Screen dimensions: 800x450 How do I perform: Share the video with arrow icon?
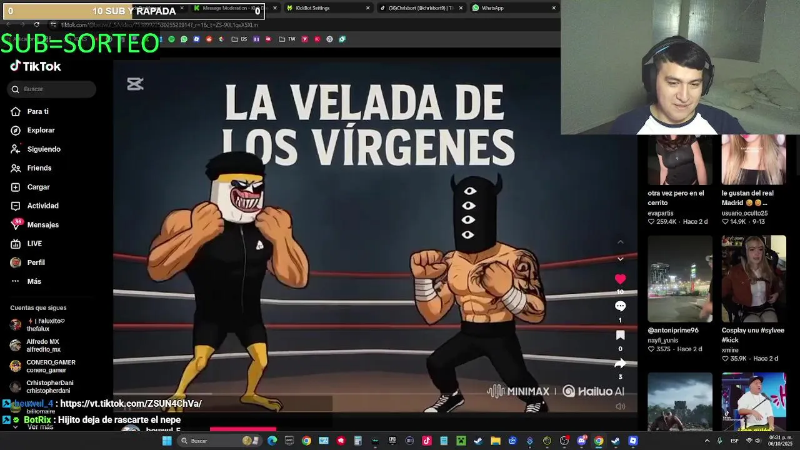coord(620,363)
